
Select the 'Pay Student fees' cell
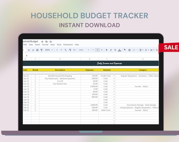pos(60,84)
